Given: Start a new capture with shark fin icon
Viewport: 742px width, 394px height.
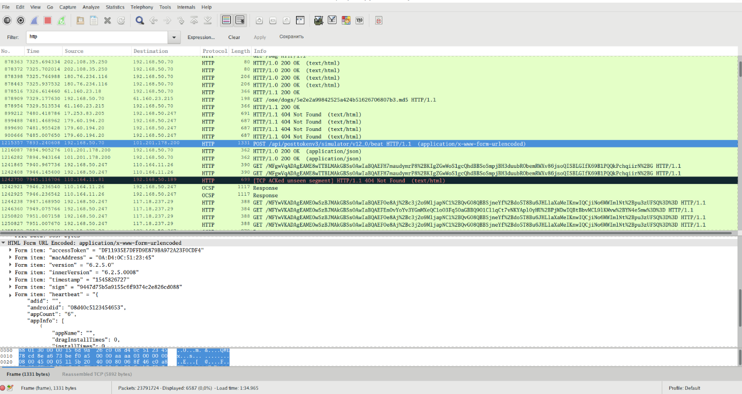Looking at the screenshot, I should point(34,20).
